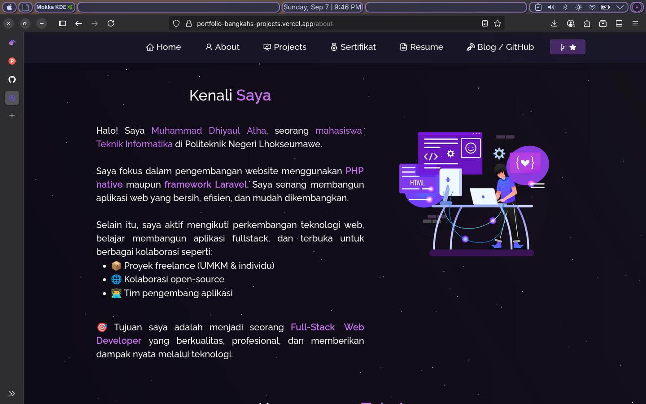This screenshot has width=646, height=404.
Task: Toggle Wi-Fi from the system tray
Action: click(x=592, y=7)
